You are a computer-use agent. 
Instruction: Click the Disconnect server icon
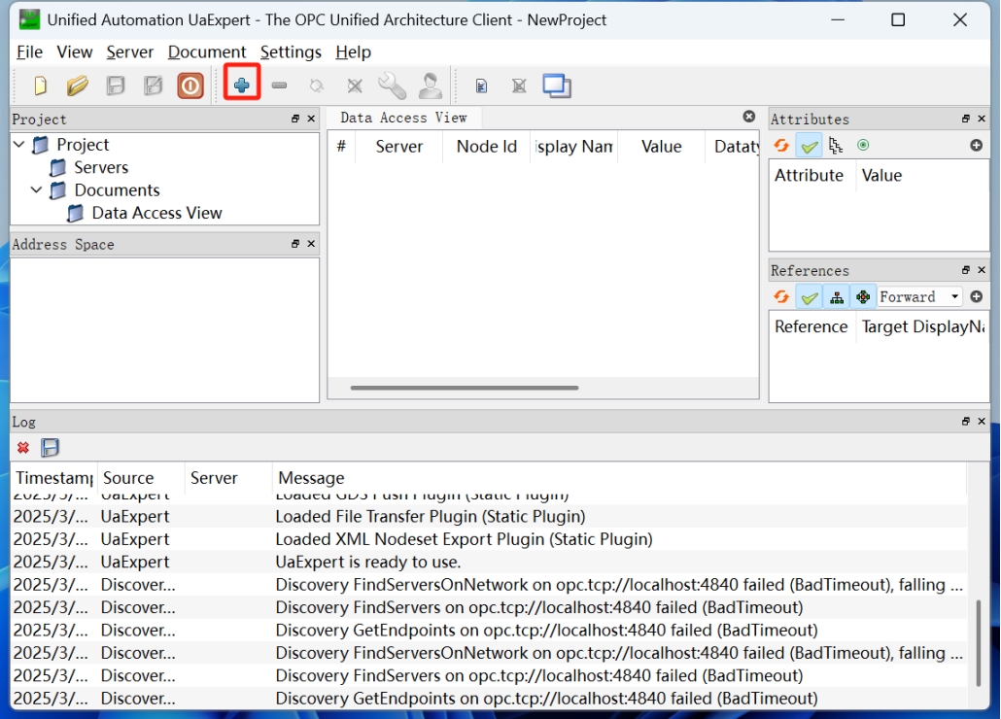355,86
